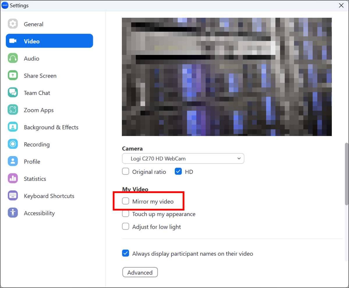Click the Keyboard Shortcuts keyboard icon
The image size is (349, 288).
13,196
